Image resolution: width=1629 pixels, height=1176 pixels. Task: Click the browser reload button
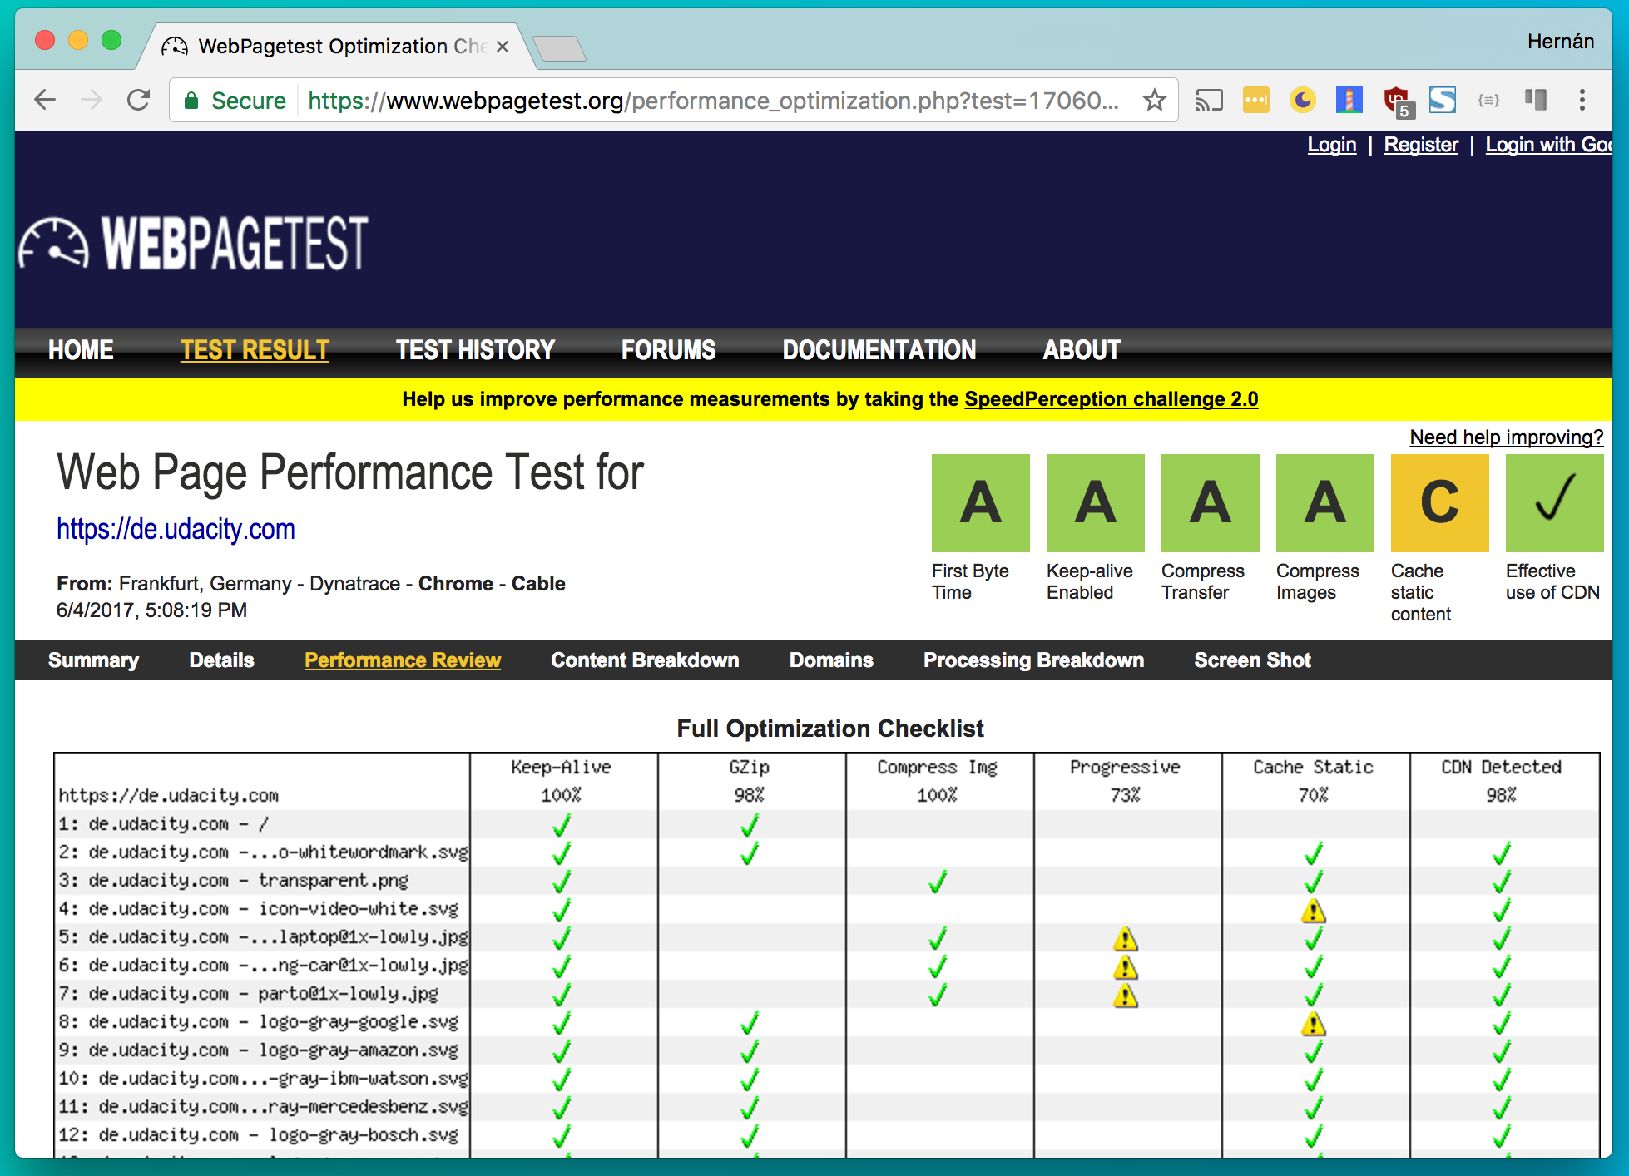pos(138,101)
